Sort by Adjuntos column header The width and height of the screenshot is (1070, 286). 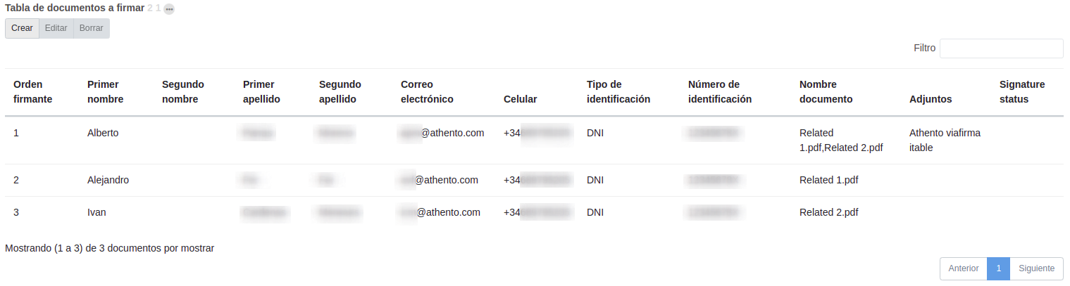point(931,100)
